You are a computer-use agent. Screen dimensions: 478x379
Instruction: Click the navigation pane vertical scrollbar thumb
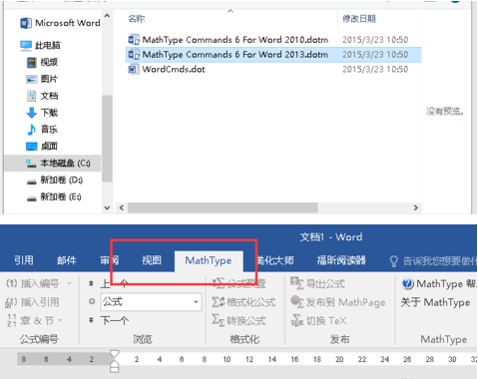tap(107, 139)
